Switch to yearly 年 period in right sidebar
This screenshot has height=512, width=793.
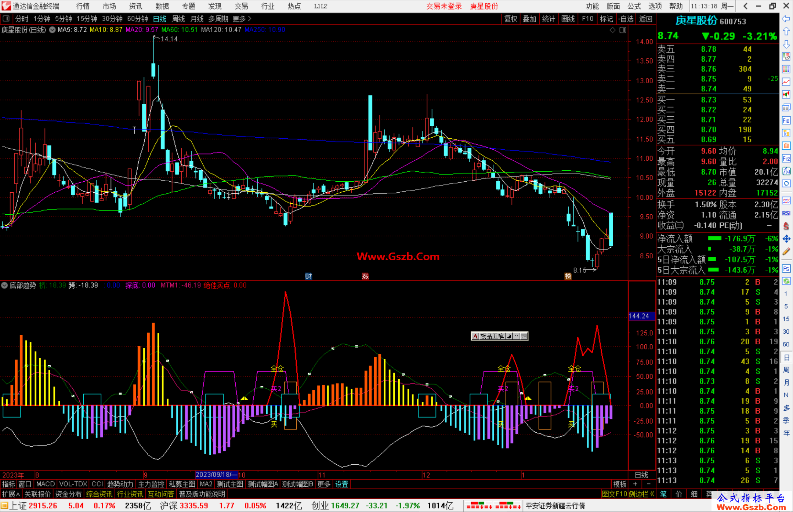(786, 433)
